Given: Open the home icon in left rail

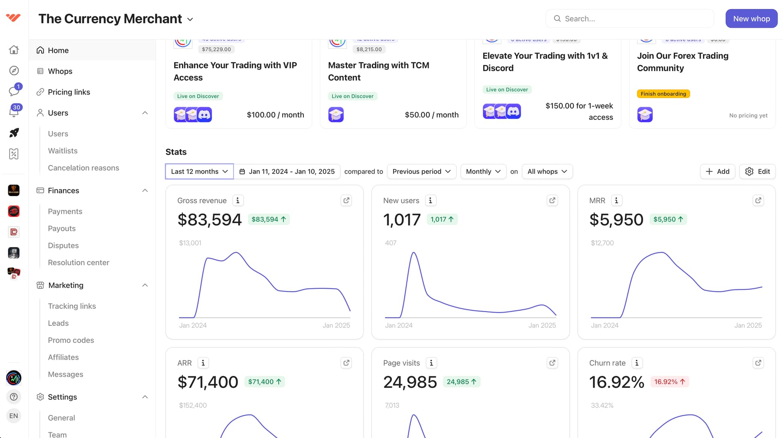Looking at the screenshot, I should [14, 50].
